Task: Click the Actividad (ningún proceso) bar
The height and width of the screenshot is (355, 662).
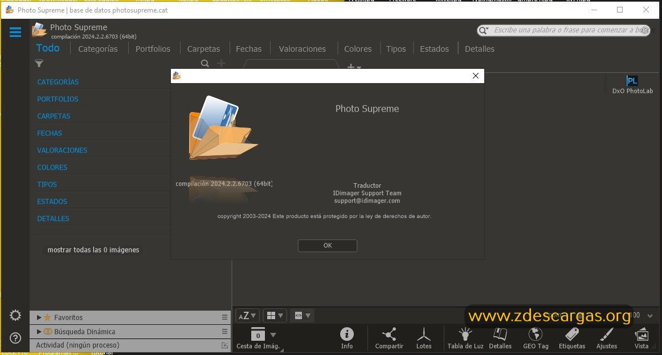Action: point(130,345)
